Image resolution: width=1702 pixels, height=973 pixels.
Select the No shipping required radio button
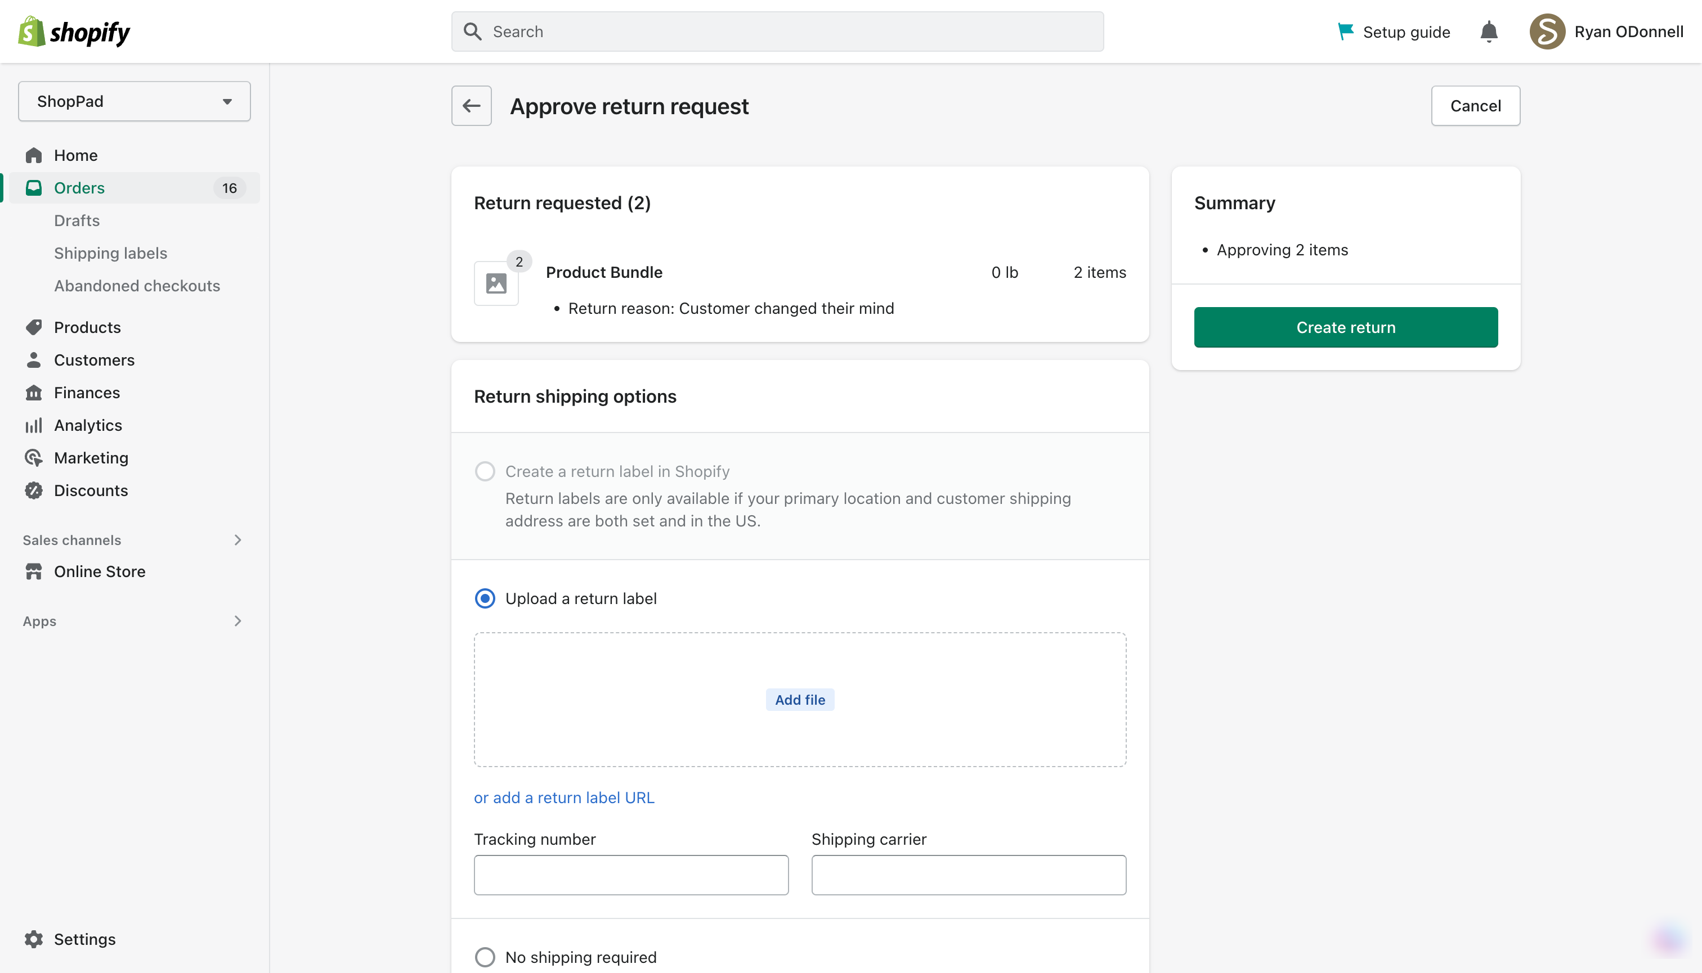point(484,957)
